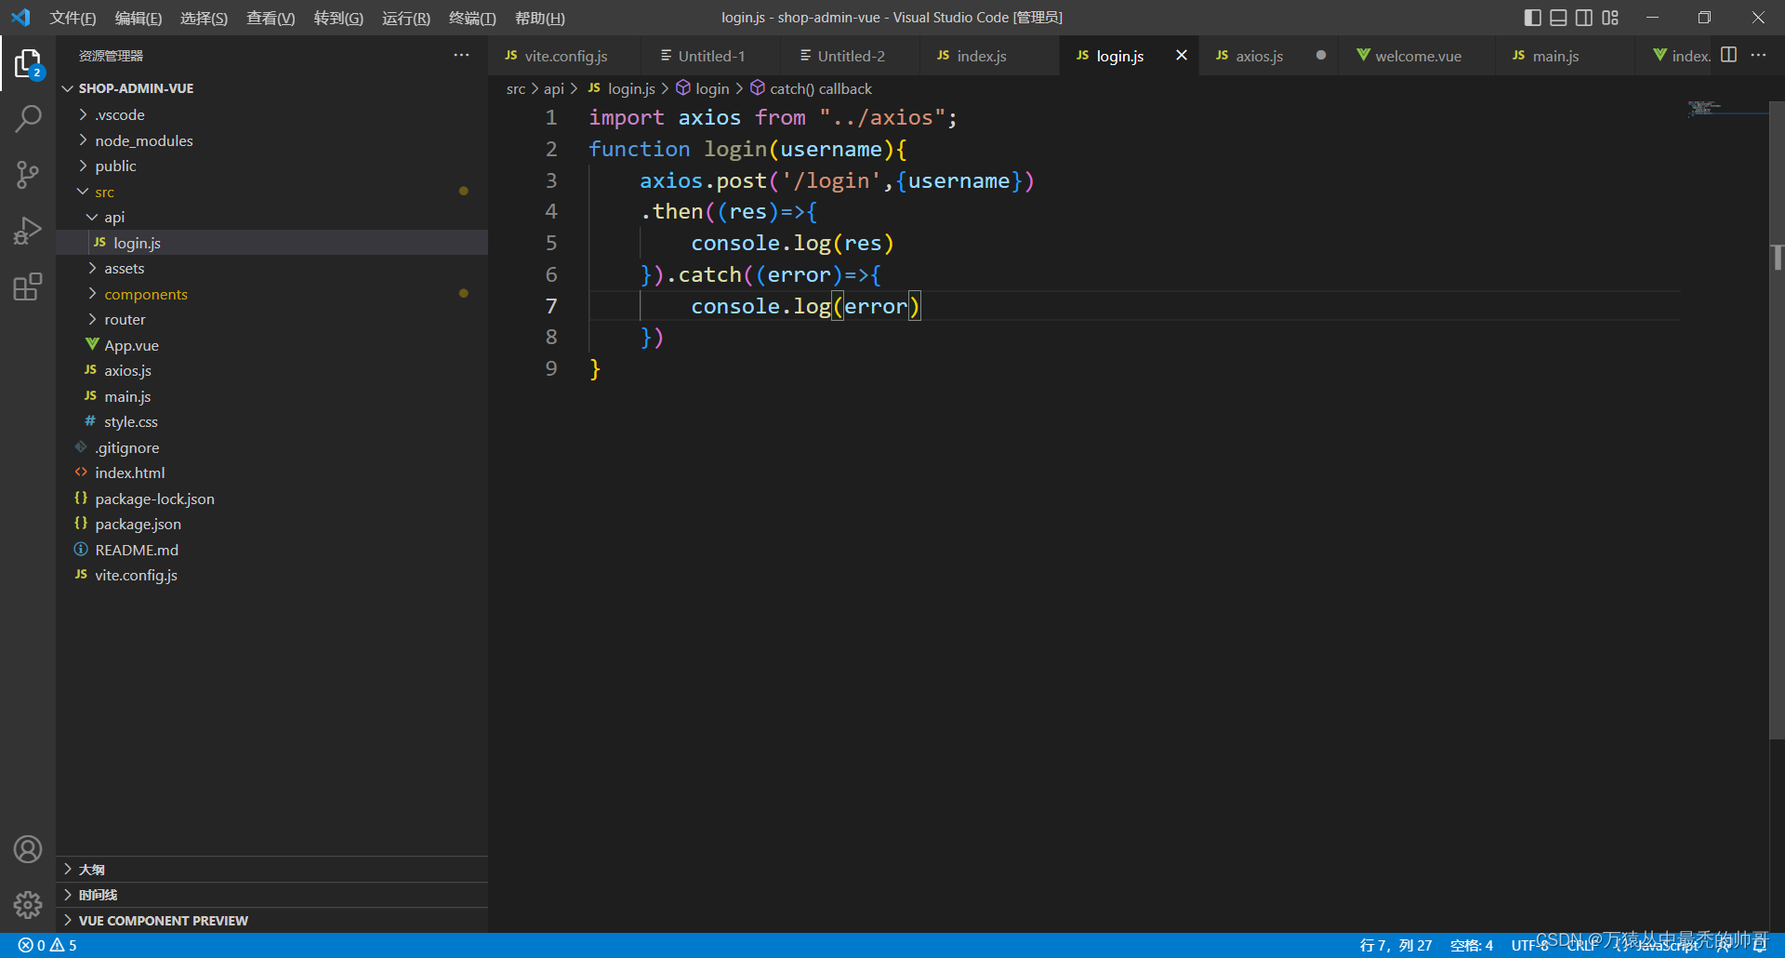Open the Extensions view
1785x958 pixels.
[x=28, y=286]
